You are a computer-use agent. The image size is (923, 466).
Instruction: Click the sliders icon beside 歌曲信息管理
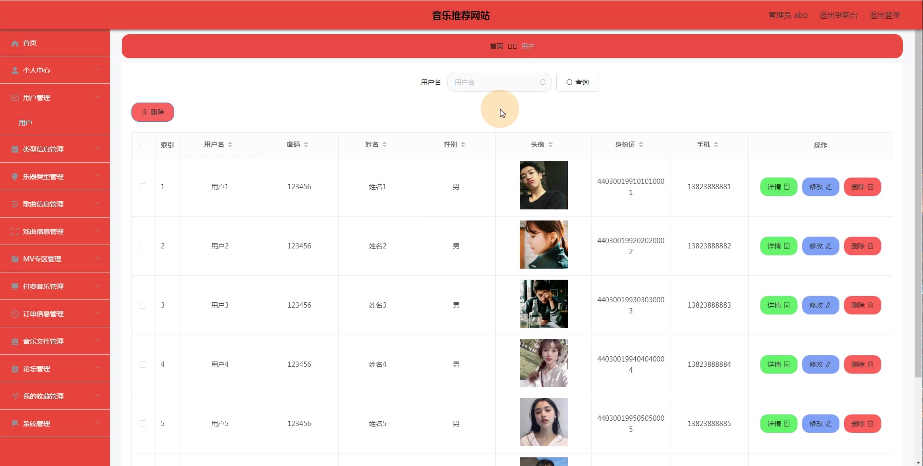15,205
